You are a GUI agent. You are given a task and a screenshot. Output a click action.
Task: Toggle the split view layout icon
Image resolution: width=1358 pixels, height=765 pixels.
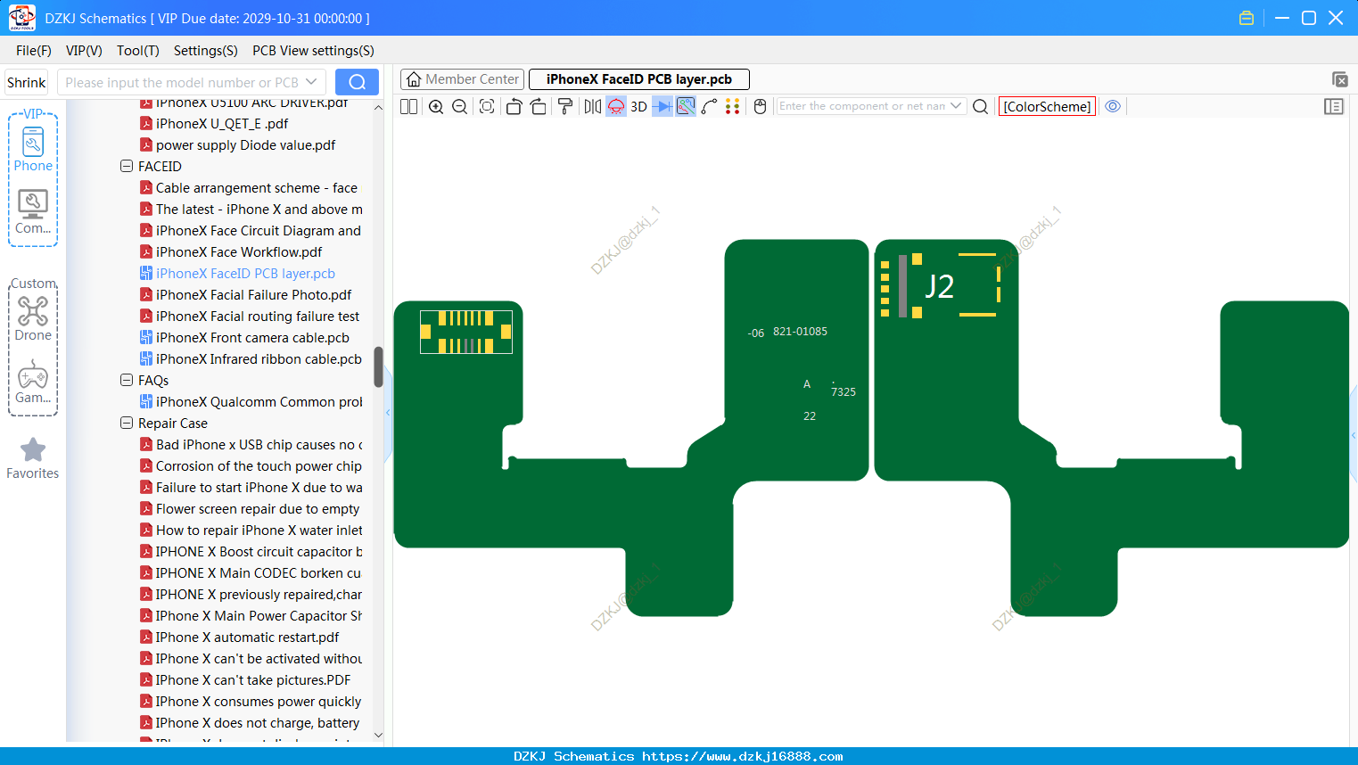pos(408,106)
